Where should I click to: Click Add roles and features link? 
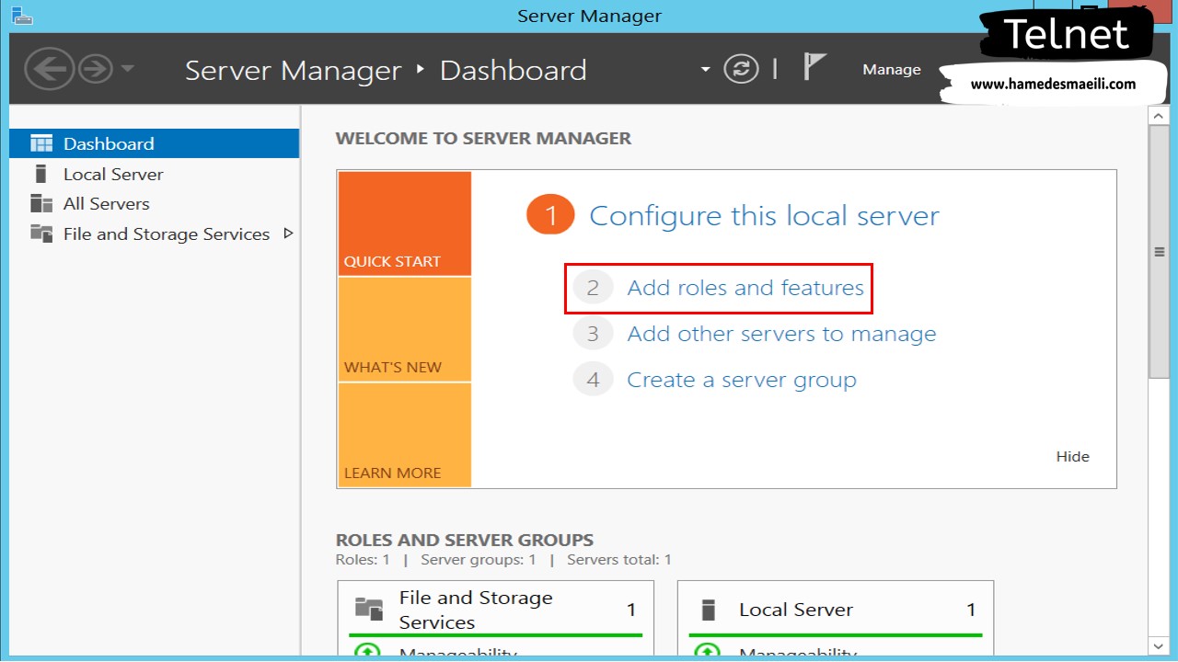click(x=745, y=288)
